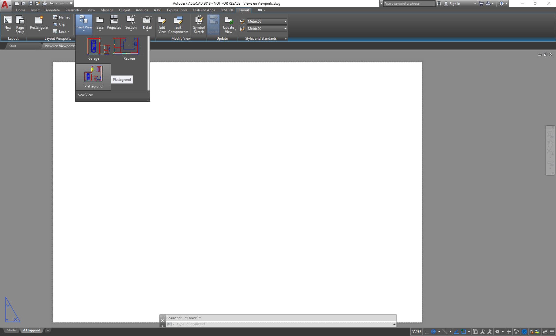Click the Help question mark icon

[x=502, y=3]
